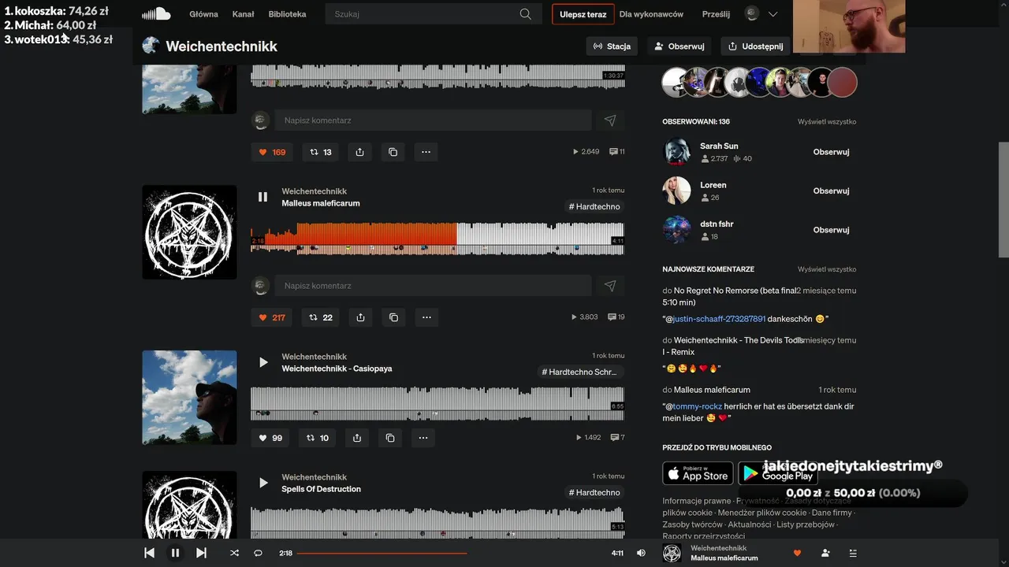Toggle like on track with 169 likes
This screenshot has width=1009, height=567.
[272, 152]
